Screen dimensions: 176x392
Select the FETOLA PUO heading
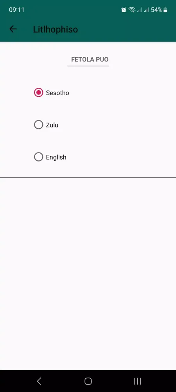[90, 60]
